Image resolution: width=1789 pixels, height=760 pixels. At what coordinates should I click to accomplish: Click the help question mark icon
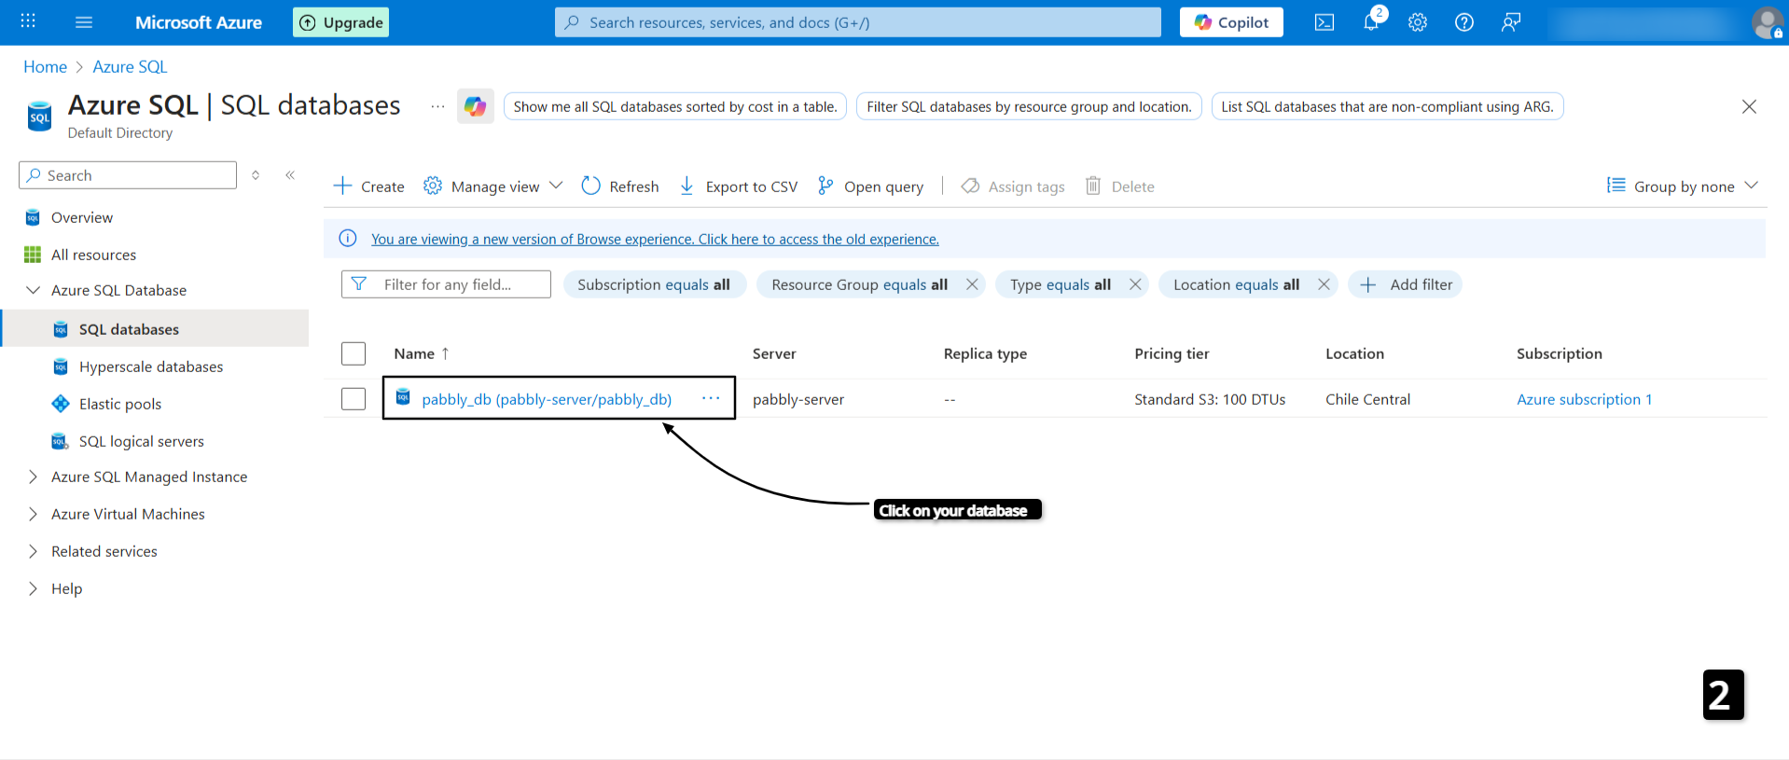click(x=1463, y=22)
